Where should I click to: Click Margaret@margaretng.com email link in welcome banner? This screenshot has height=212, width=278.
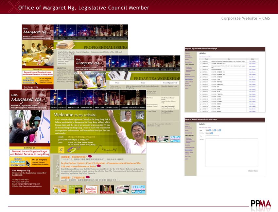(82, 137)
